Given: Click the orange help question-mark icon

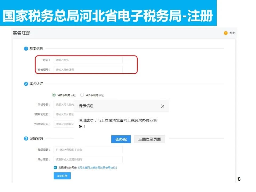Looking at the screenshot, I should (x=226, y=33).
